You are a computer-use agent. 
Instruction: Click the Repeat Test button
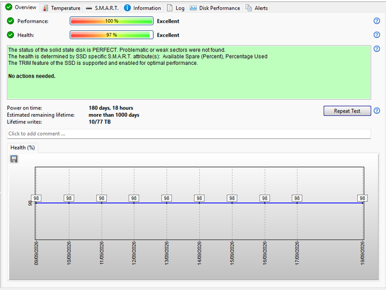[347, 111]
